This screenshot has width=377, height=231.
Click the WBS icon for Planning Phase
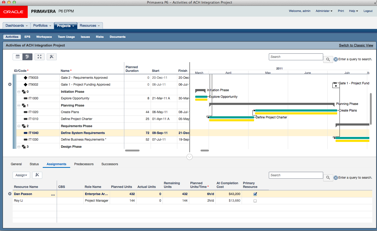pyautogui.click(x=24, y=105)
